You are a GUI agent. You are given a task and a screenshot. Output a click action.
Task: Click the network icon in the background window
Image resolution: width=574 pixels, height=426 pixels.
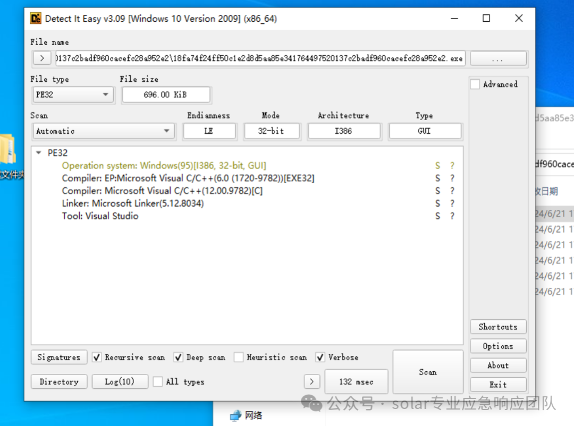[235, 415]
